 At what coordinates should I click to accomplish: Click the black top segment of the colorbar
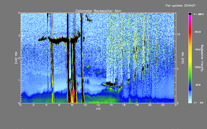coord(190,14)
